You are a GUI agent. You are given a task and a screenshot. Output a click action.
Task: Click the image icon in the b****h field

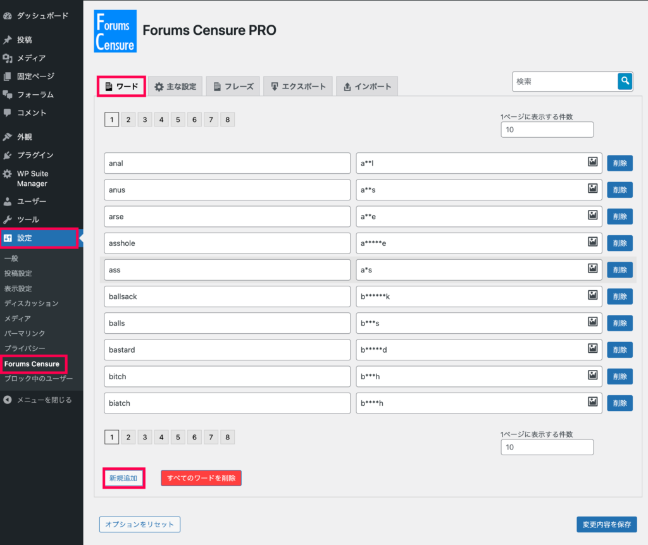pos(592,401)
